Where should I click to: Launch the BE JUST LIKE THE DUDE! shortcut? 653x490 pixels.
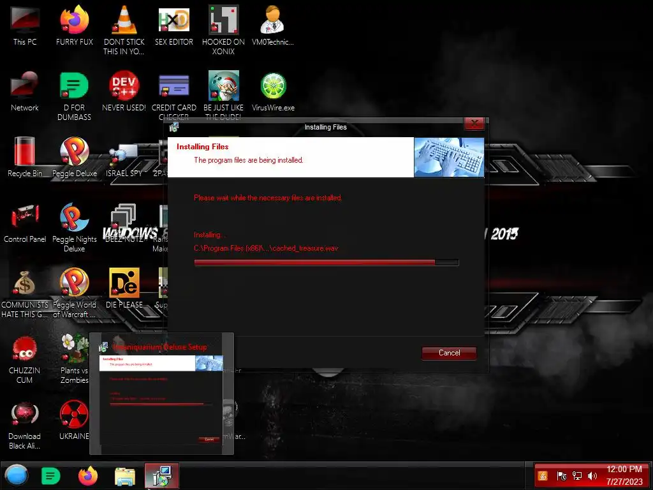223,95
